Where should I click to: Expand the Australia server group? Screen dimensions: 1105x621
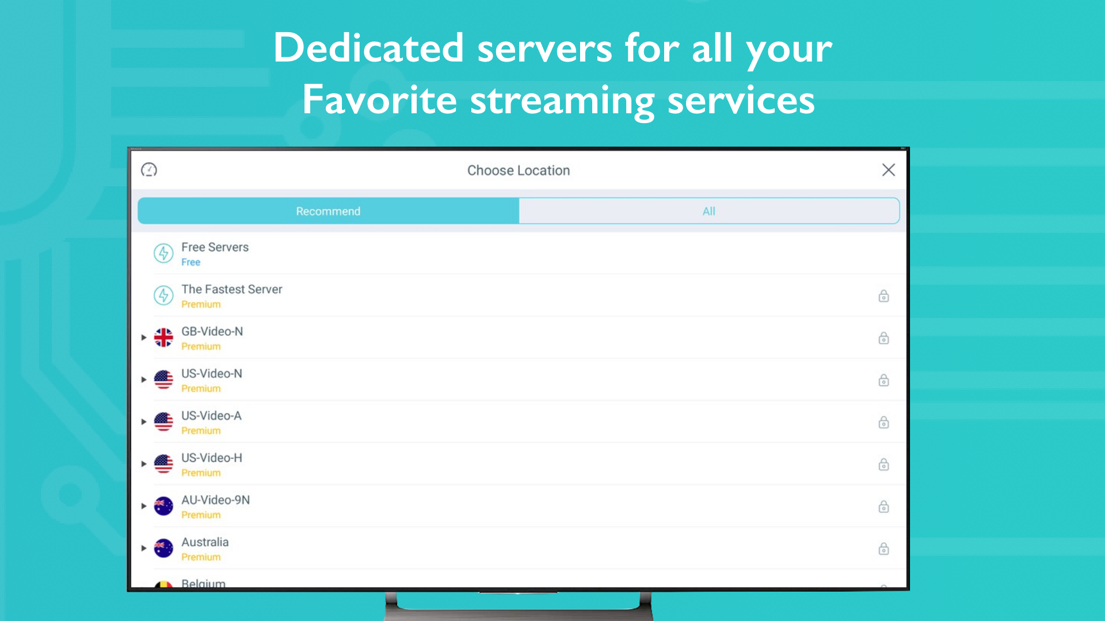coord(144,548)
